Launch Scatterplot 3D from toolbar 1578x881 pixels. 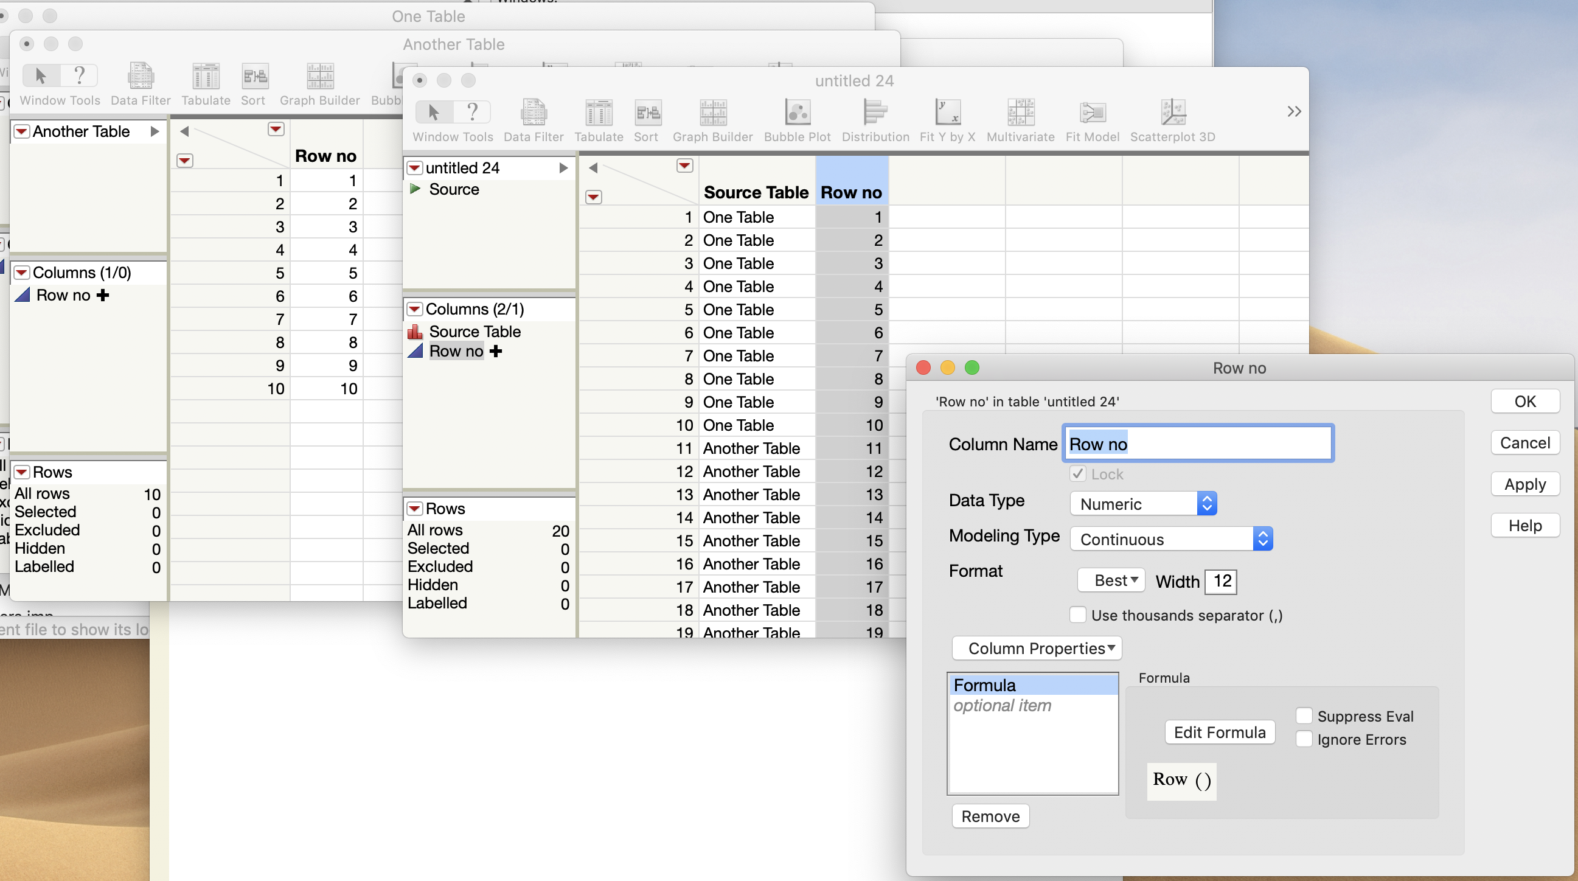(1172, 113)
